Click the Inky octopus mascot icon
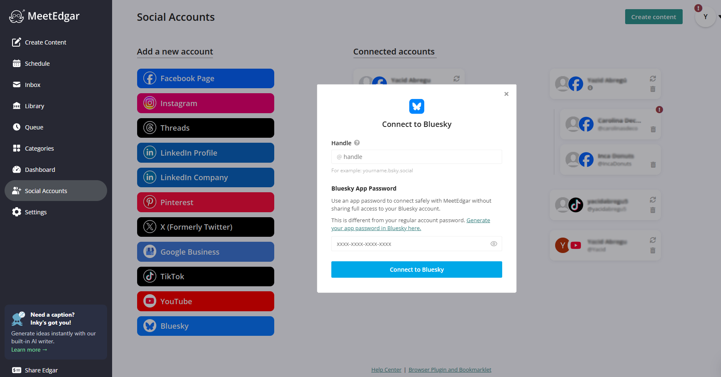 pos(18,319)
